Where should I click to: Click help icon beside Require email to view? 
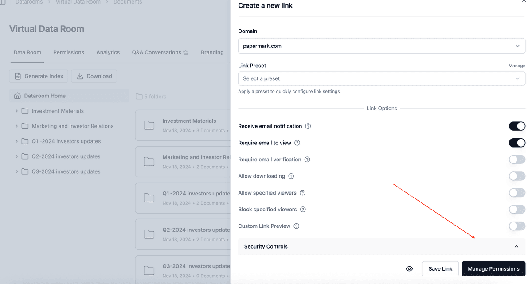click(297, 143)
